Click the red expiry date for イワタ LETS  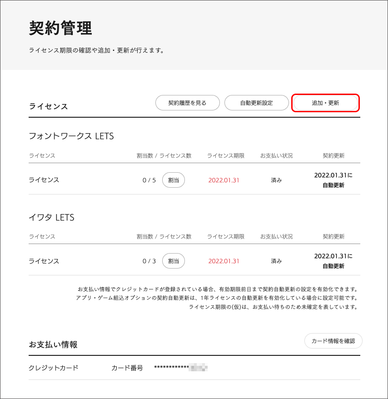point(224,261)
